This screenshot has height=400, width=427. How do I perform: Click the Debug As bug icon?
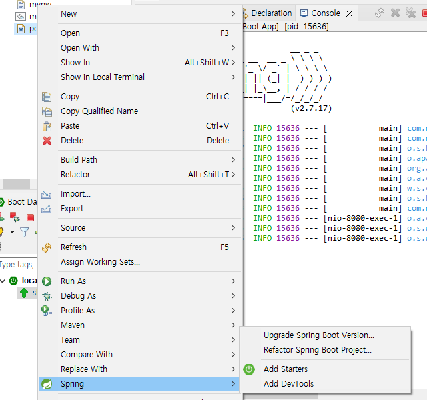(47, 296)
